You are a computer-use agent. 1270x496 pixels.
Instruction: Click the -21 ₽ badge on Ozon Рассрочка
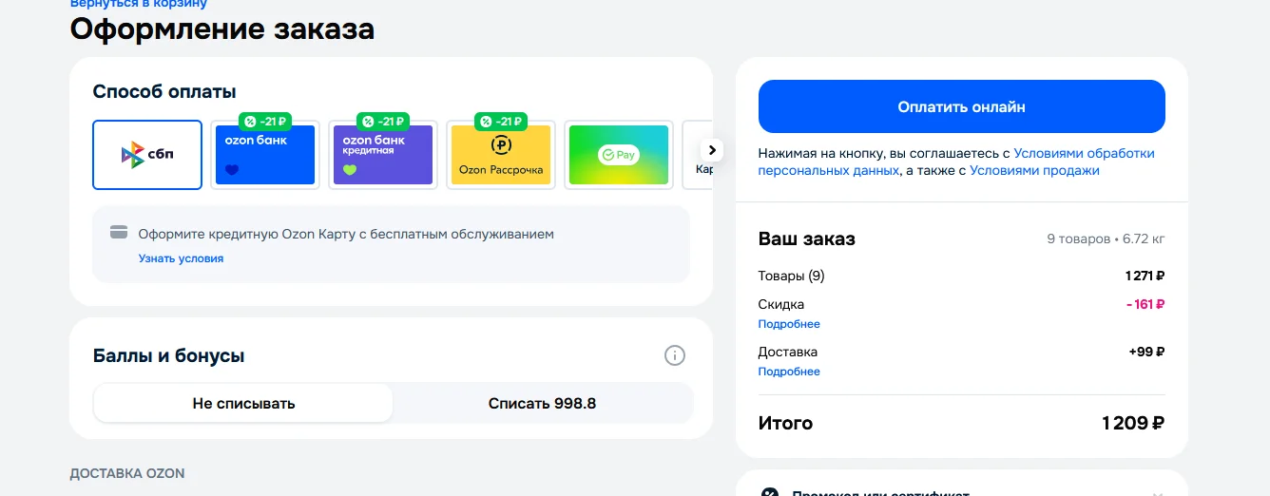pyautogui.click(x=503, y=122)
